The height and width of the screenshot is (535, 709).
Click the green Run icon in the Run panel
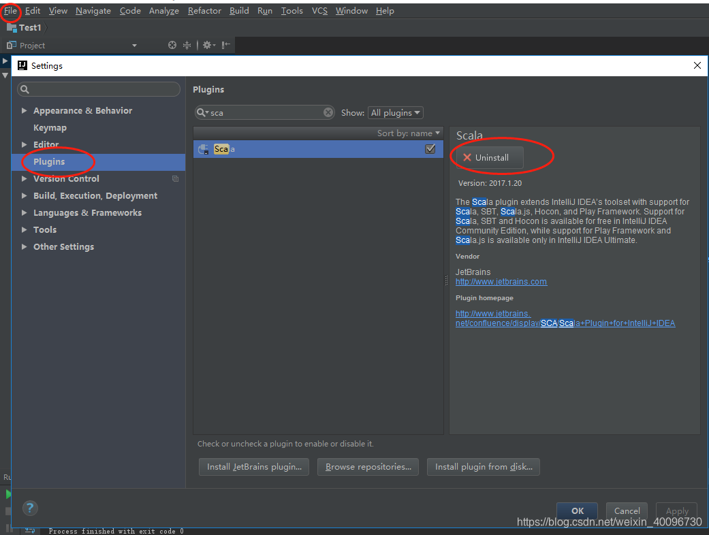click(x=7, y=494)
